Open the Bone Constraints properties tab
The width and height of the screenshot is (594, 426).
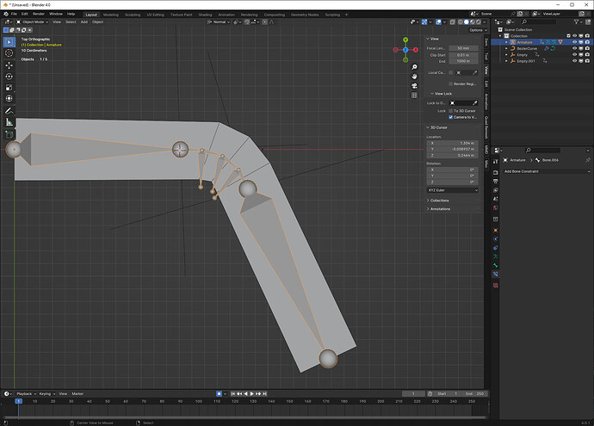(496, 274)
